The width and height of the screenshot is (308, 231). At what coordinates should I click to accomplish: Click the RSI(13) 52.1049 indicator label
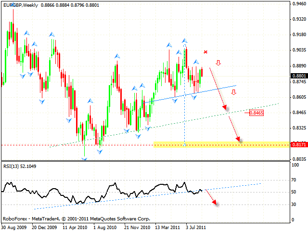(20, 167)
